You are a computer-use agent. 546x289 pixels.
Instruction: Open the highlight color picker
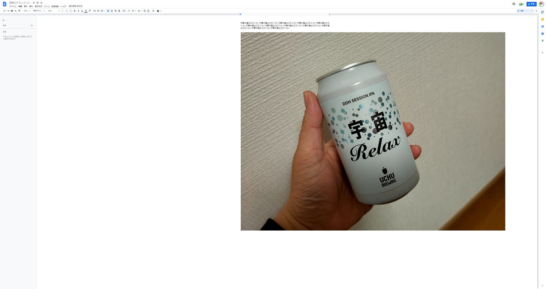coord(90,11)
